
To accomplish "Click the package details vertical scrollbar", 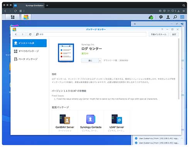I will point(179,69).
